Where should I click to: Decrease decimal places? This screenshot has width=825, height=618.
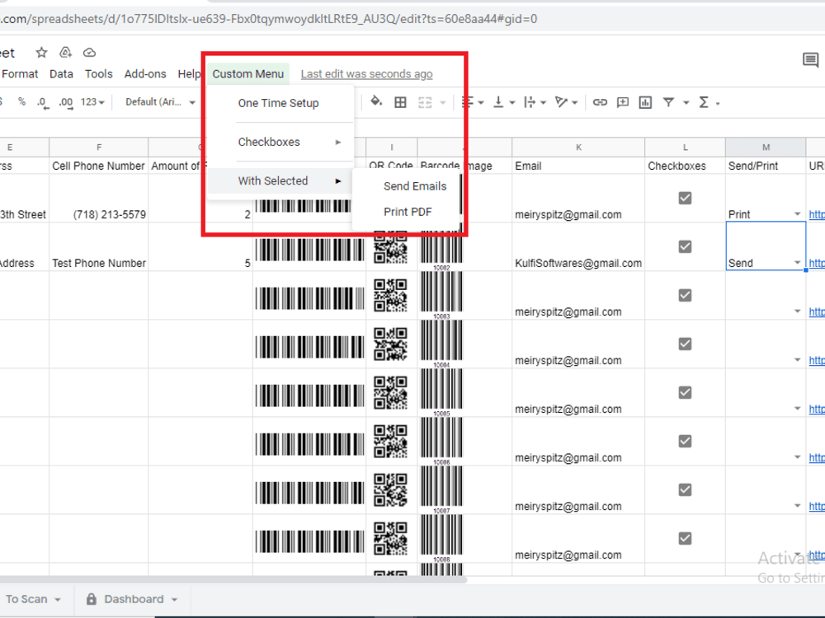(x=43, y=102)
